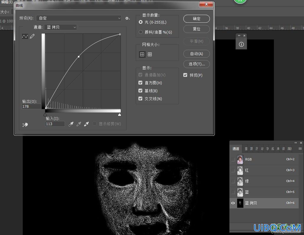Image resolution: width=304 pixels, height=235 pixels.
Task: Toggle the Histogram checkbox
Action: click(x=140, y=82)
